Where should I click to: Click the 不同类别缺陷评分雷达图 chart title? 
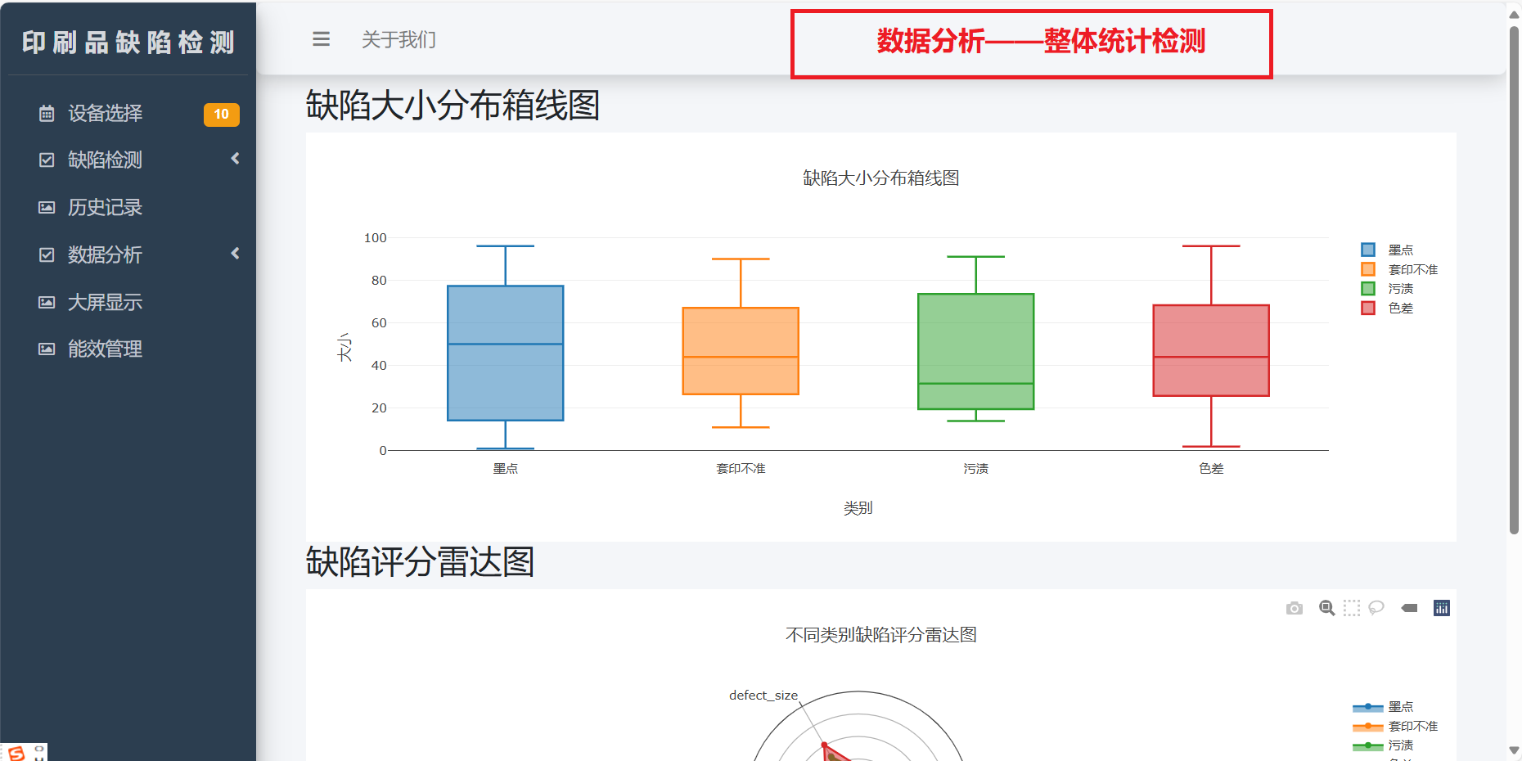click(x=881, y=635)
